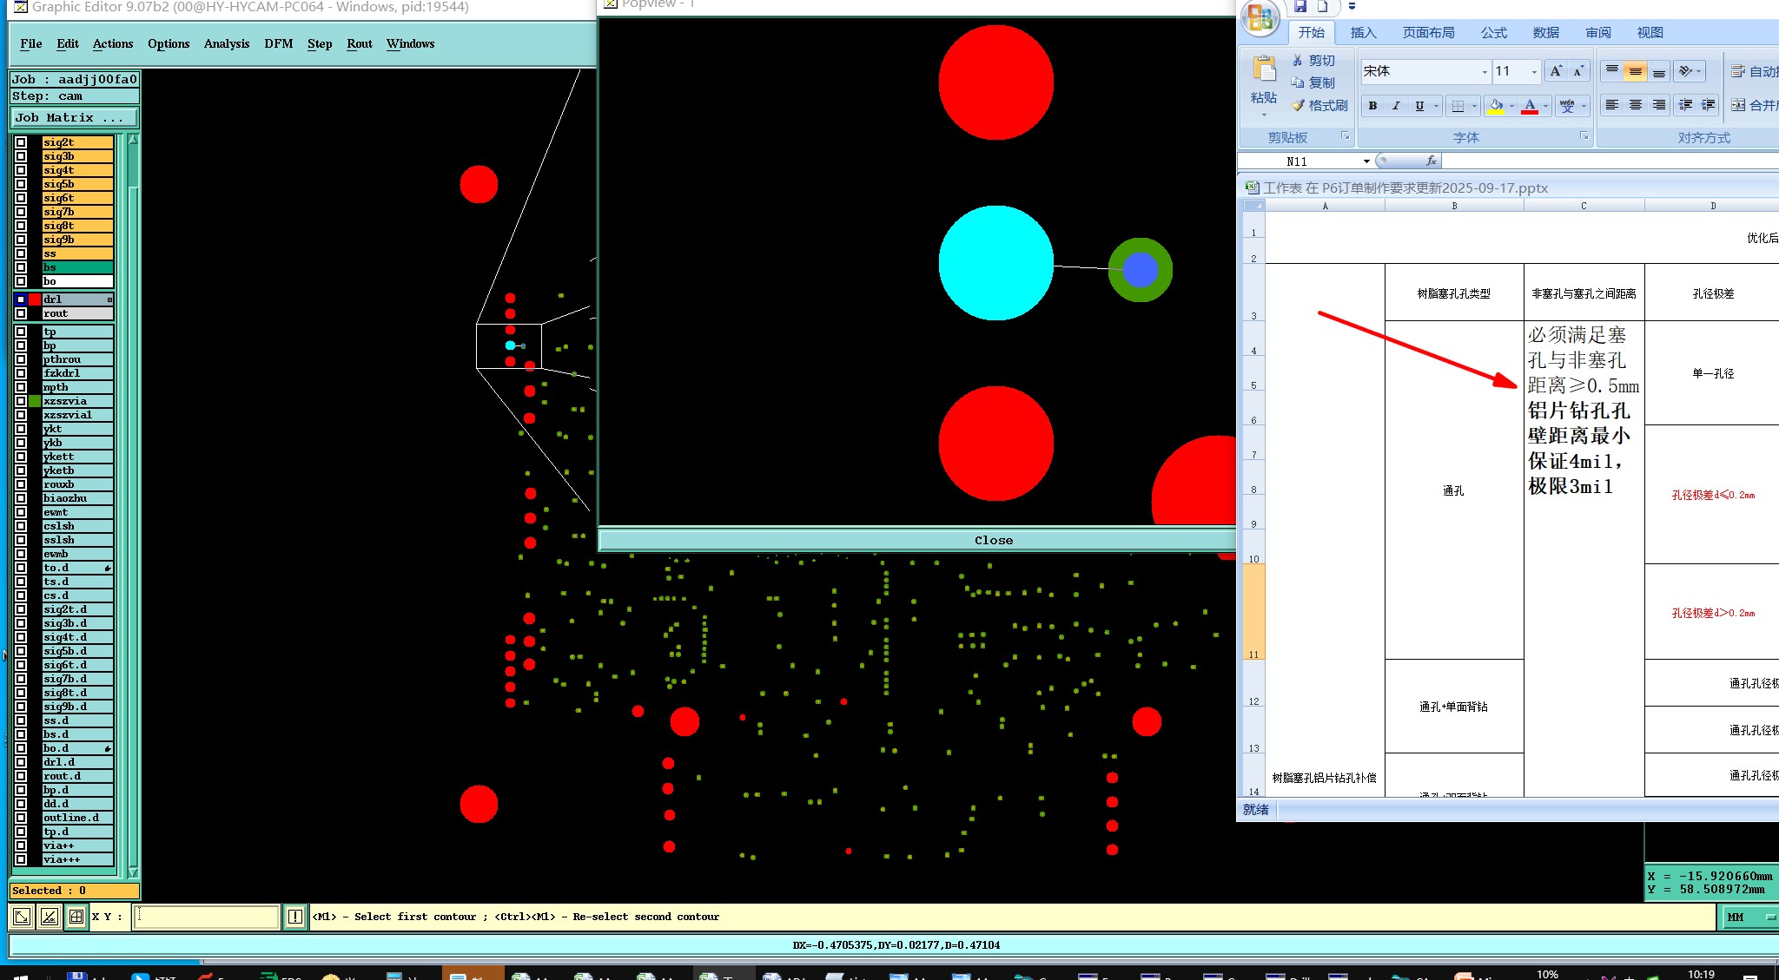Click the Job Matrix button

[x=74, y=117]
